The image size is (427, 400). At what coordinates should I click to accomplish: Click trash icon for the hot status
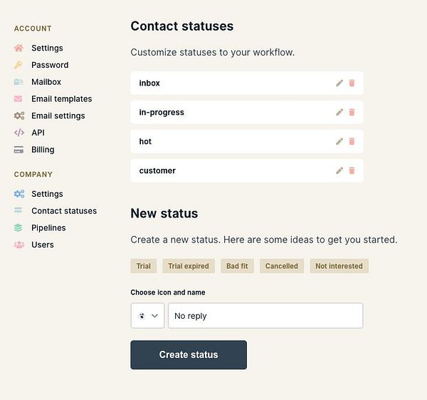352,142
